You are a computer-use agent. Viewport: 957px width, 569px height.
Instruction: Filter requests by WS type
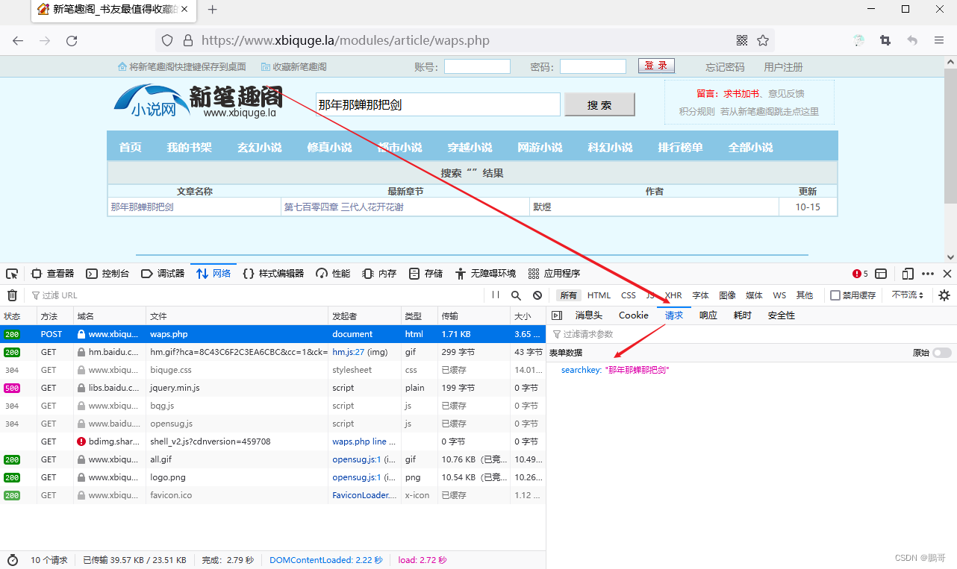(779, 295)
